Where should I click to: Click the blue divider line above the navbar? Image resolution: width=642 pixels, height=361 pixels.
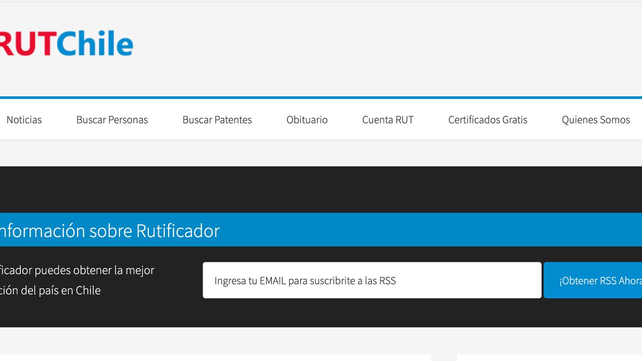point(321,98)
